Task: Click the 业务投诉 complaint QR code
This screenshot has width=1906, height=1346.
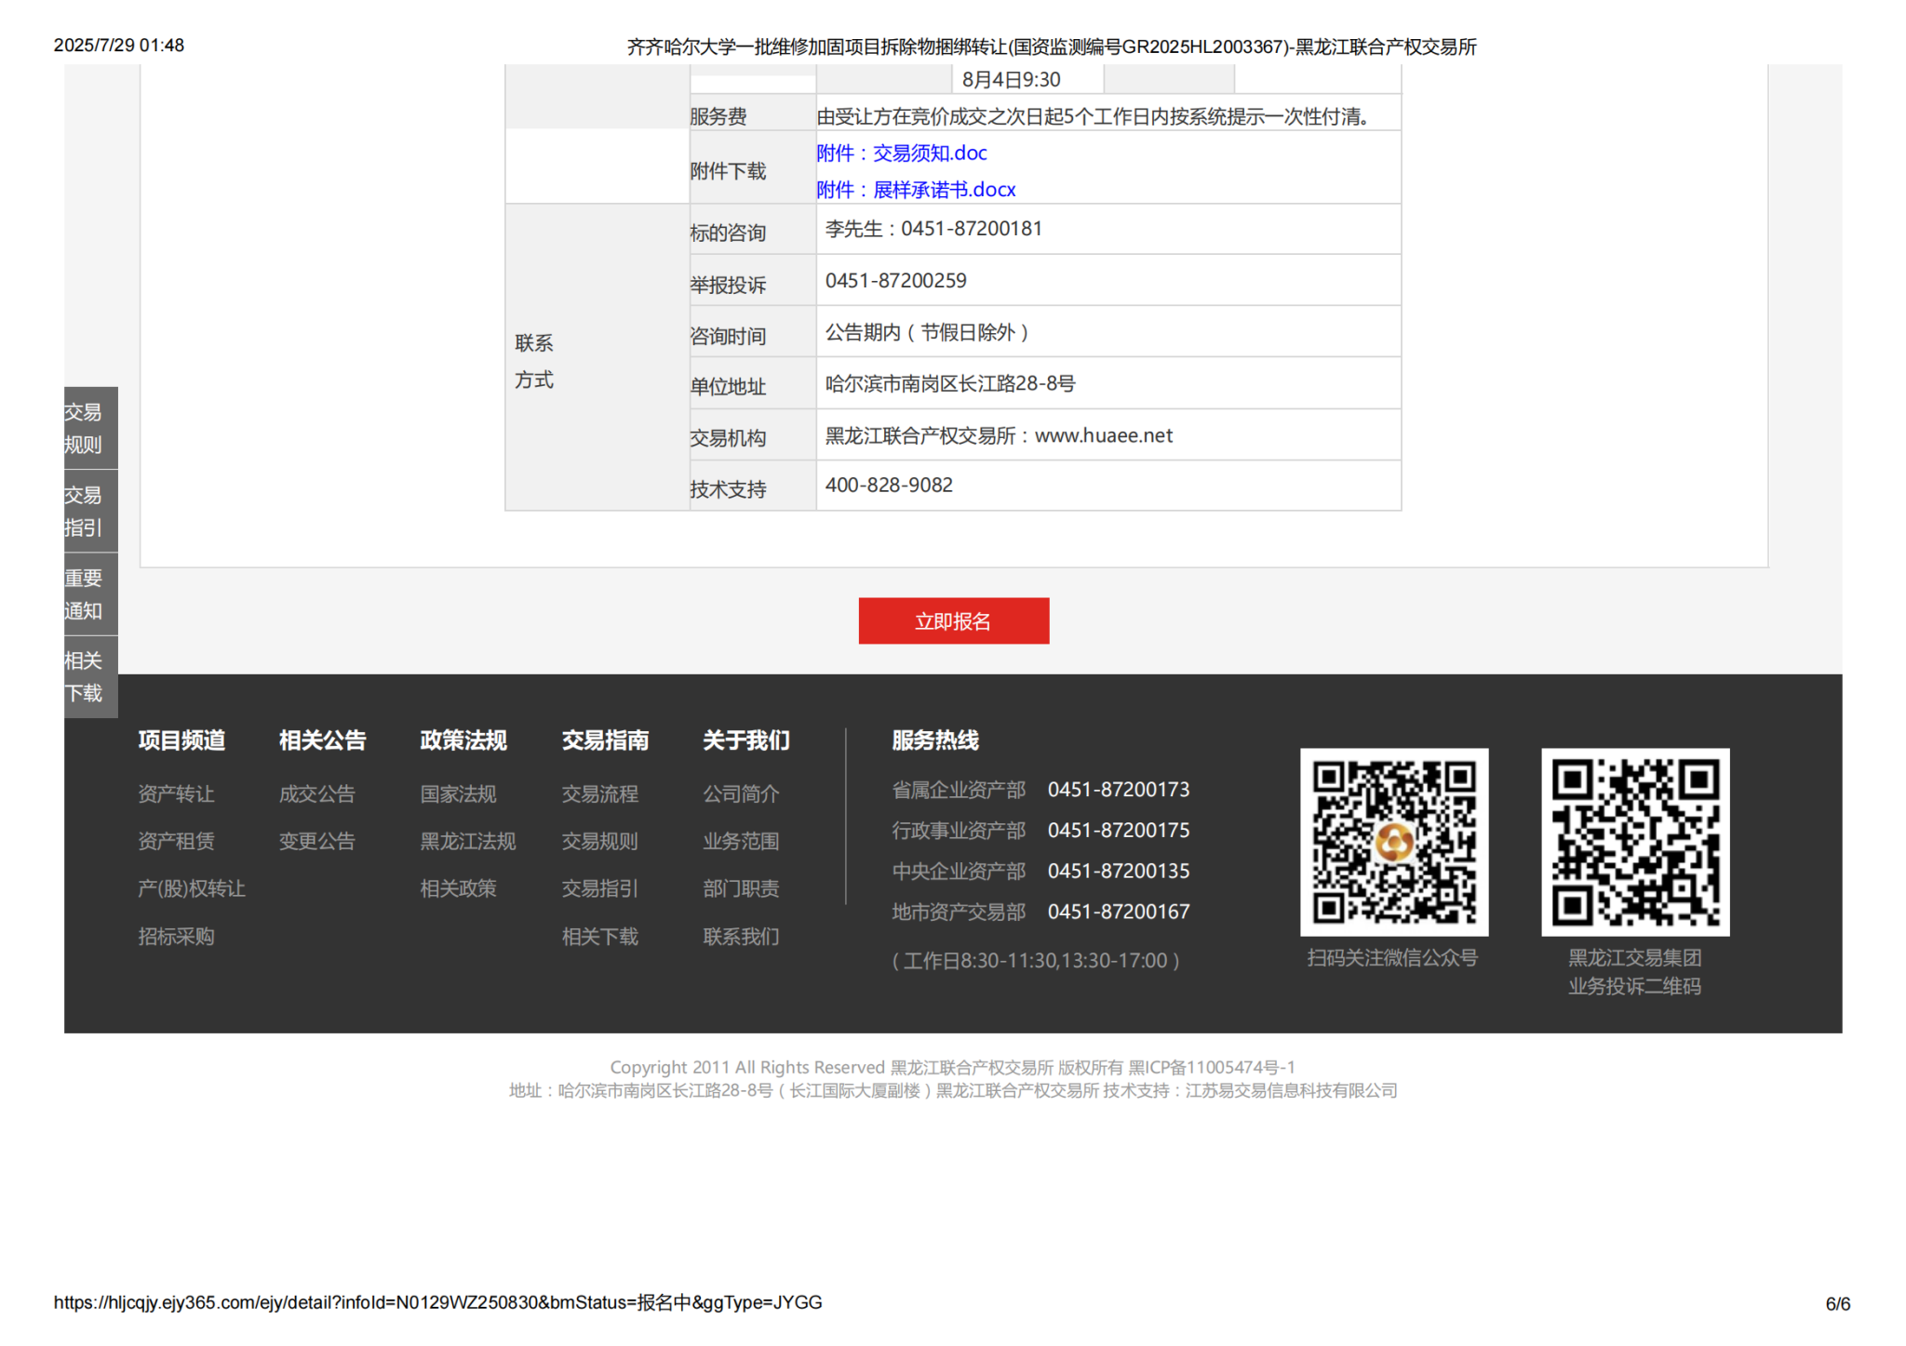Action: (1634, 842)
